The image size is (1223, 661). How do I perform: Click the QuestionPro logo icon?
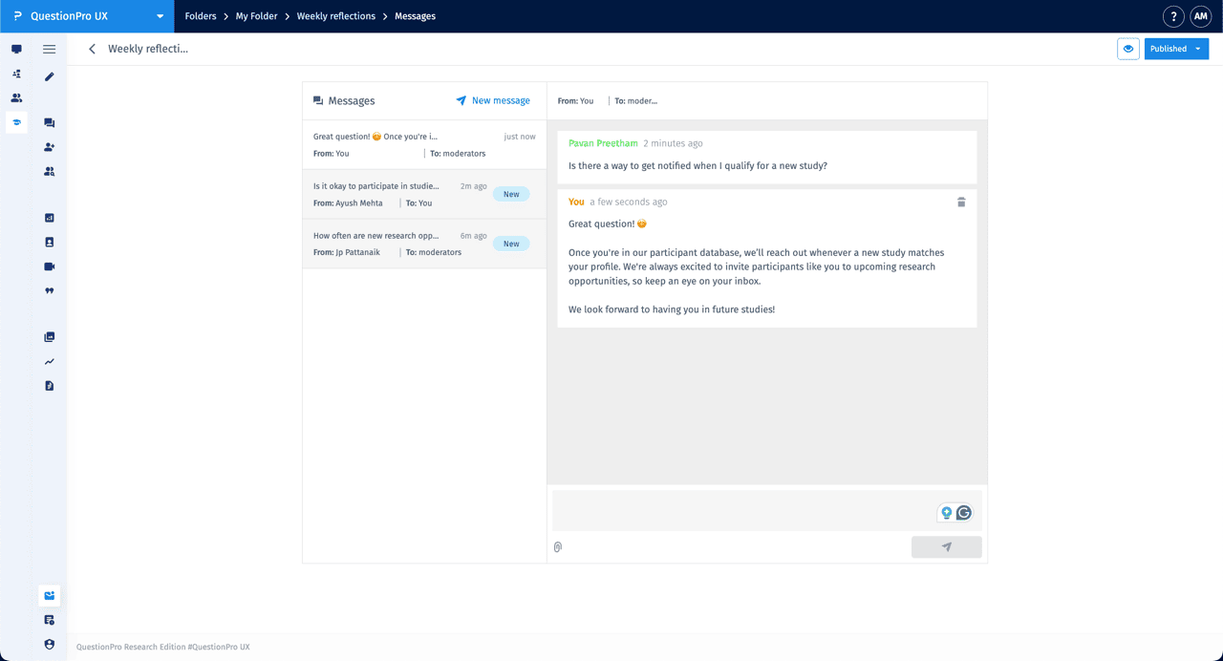tap(17, 16)
